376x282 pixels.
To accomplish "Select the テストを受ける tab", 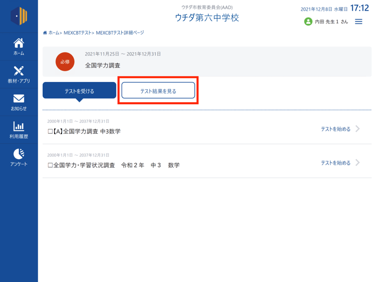I will pos(79,91).
